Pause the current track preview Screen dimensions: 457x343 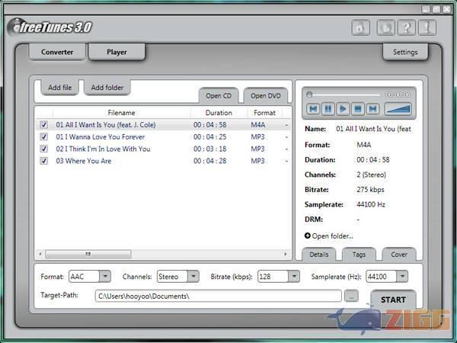tap(328, 109)
